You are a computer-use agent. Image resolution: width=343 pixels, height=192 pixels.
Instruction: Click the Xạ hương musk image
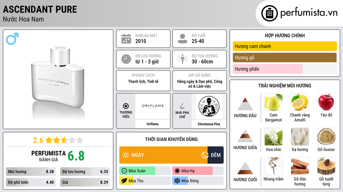[x=300, y=137]
